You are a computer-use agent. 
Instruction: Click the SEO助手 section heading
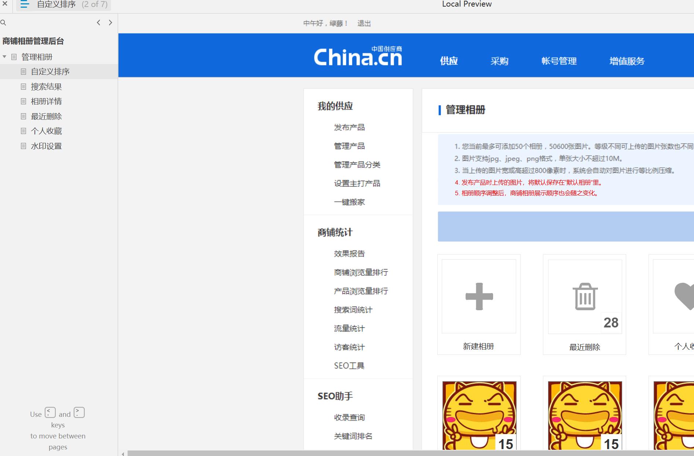[335, 396]
